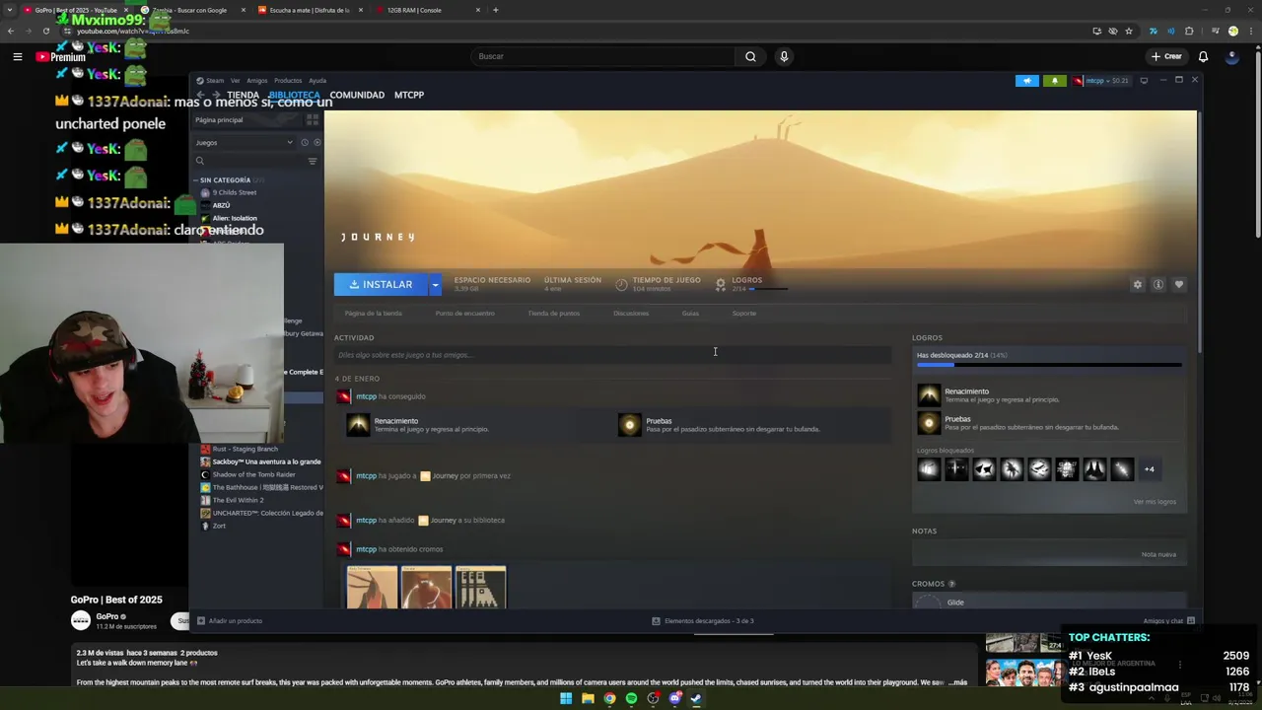Click YouTube search box Buscar
The width and height of the screenshot is (1262, 710).
point(602,56)
